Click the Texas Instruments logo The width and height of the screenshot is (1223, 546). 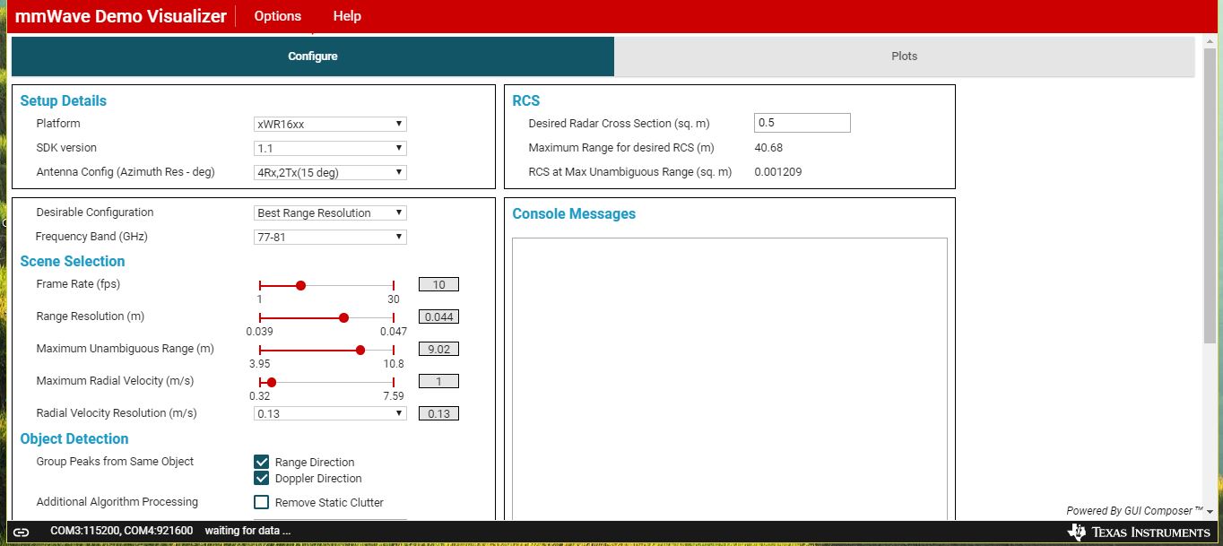[x=1139, y=532]
